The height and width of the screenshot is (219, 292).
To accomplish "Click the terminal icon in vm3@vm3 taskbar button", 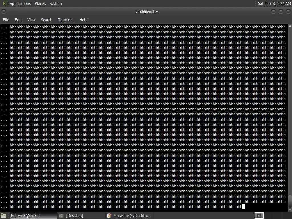I will pyautogui.click(x=13, y=216).
